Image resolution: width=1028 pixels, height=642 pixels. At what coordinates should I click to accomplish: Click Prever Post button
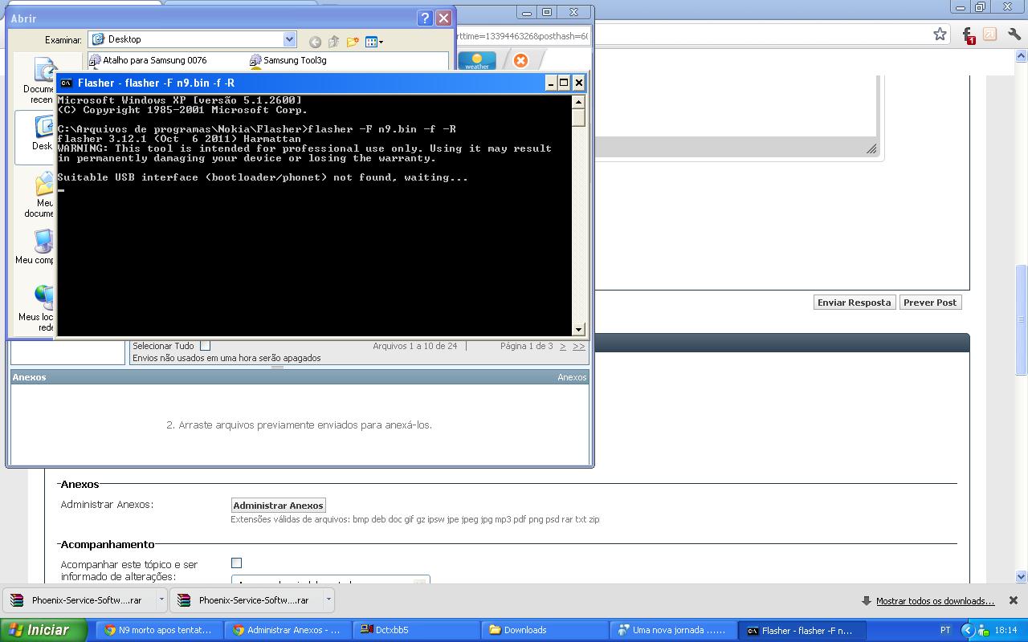point(930,303)
